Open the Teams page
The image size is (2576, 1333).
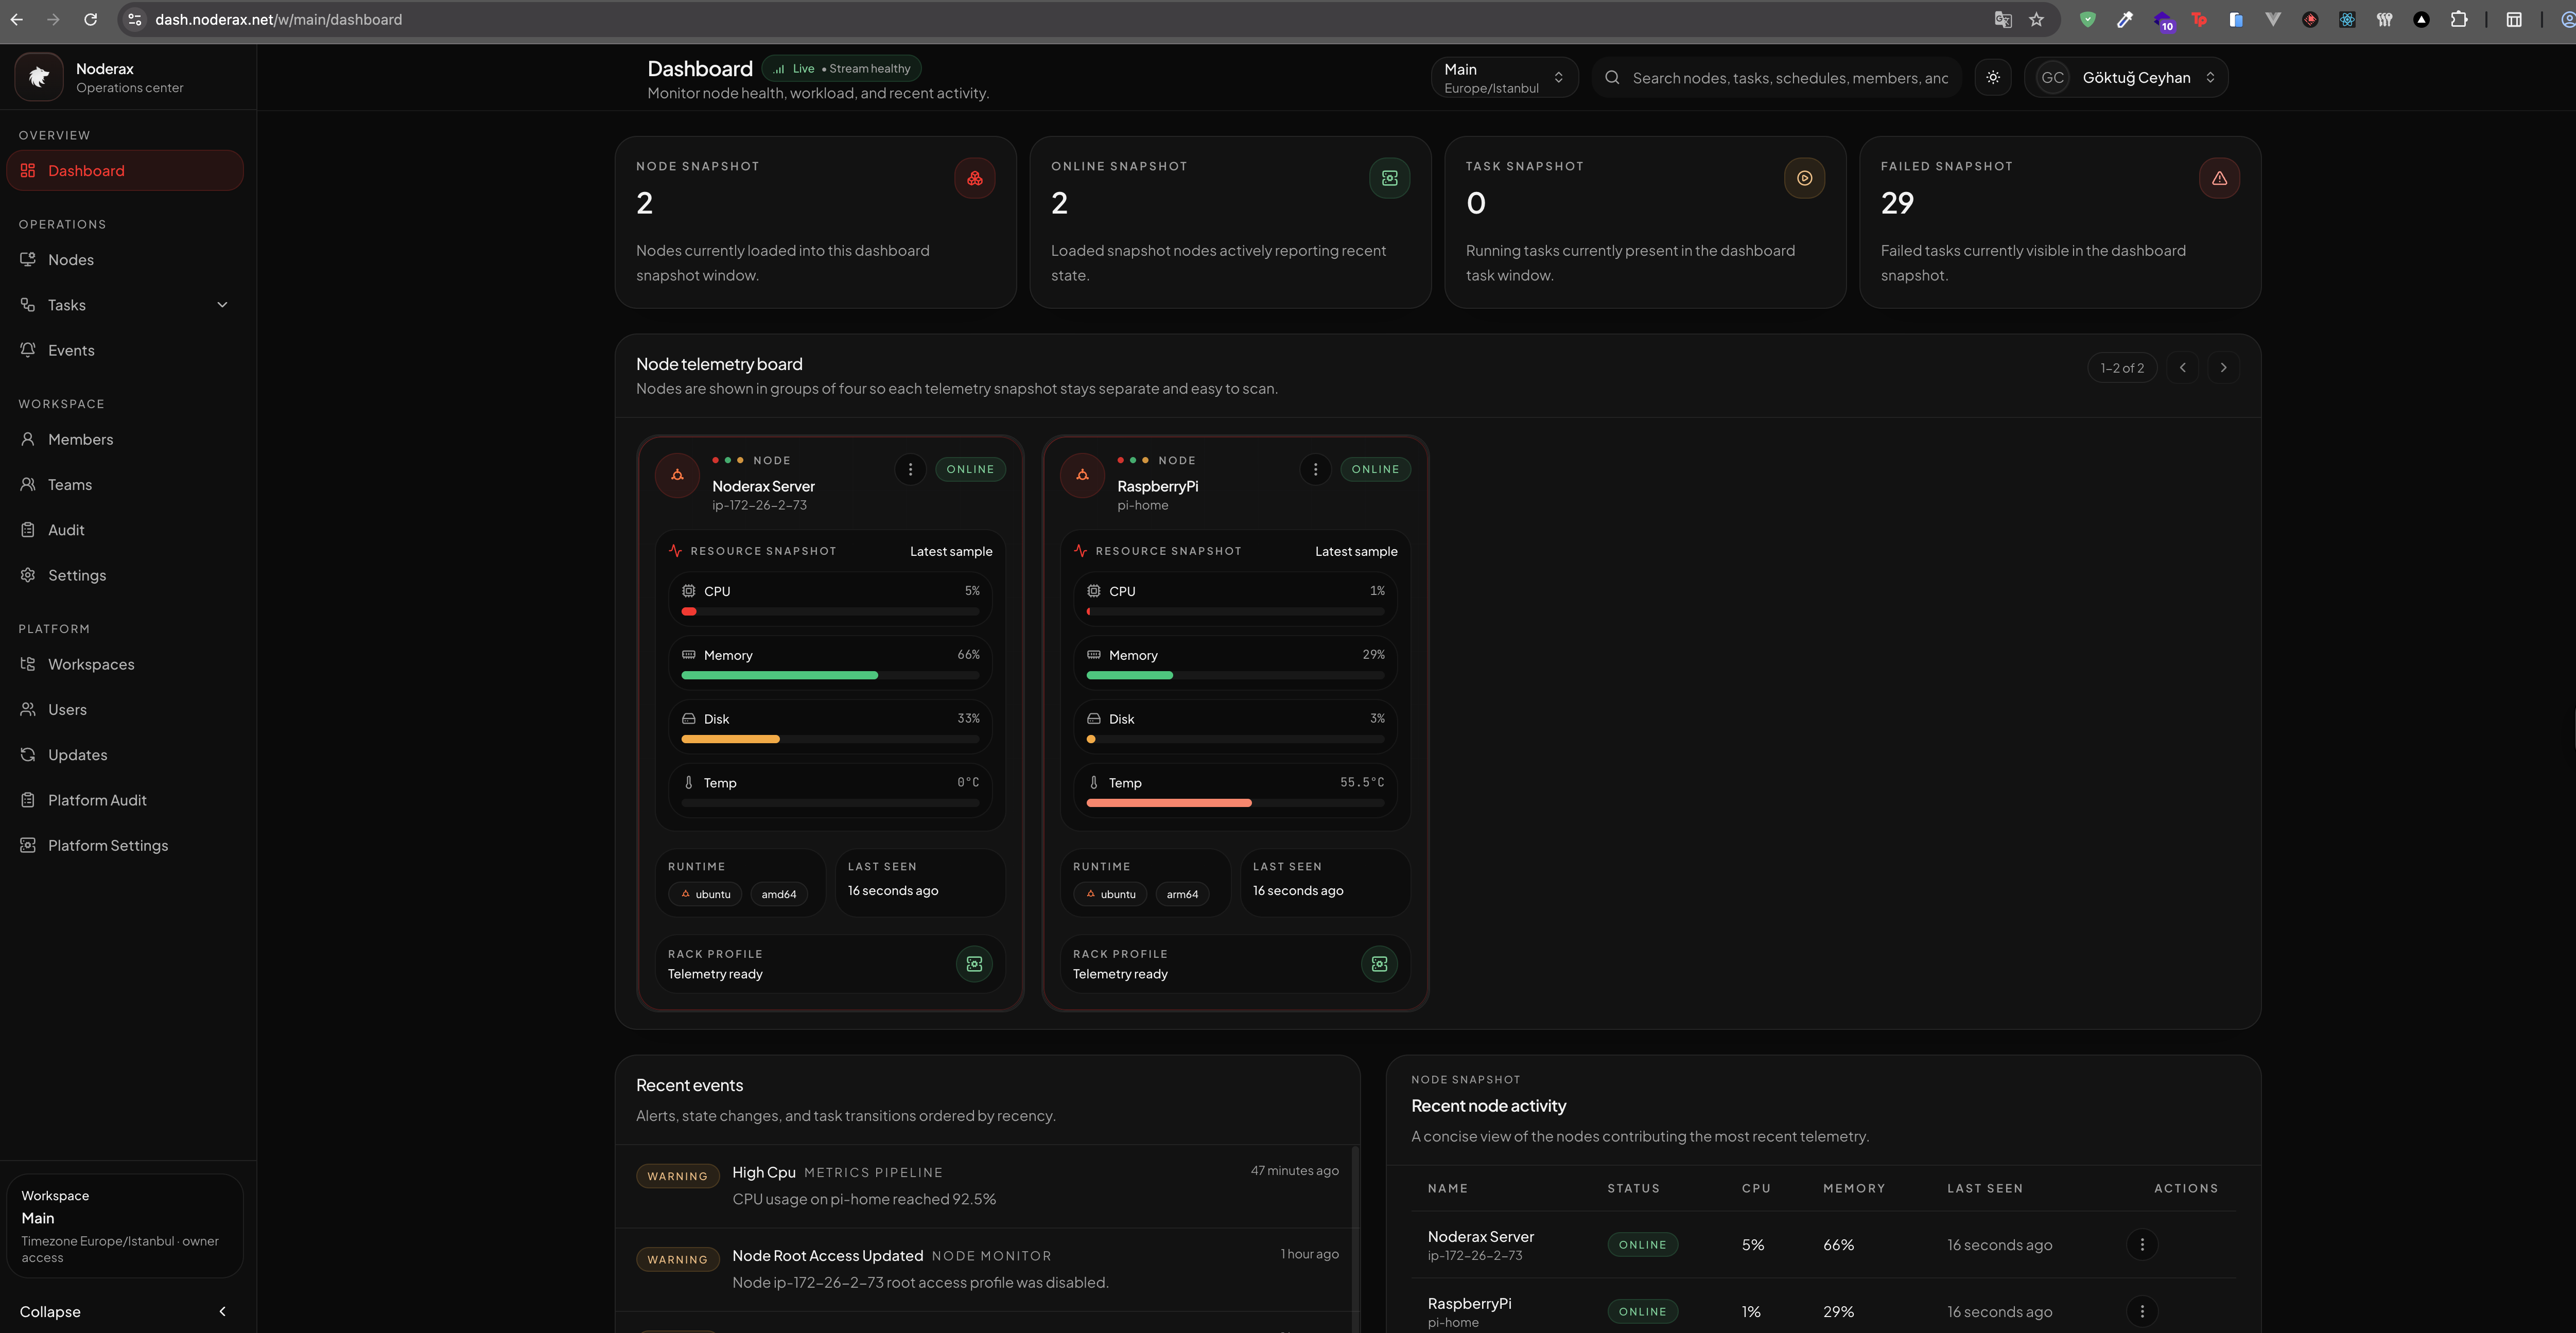pyautogui.click(x=124, y=485)
